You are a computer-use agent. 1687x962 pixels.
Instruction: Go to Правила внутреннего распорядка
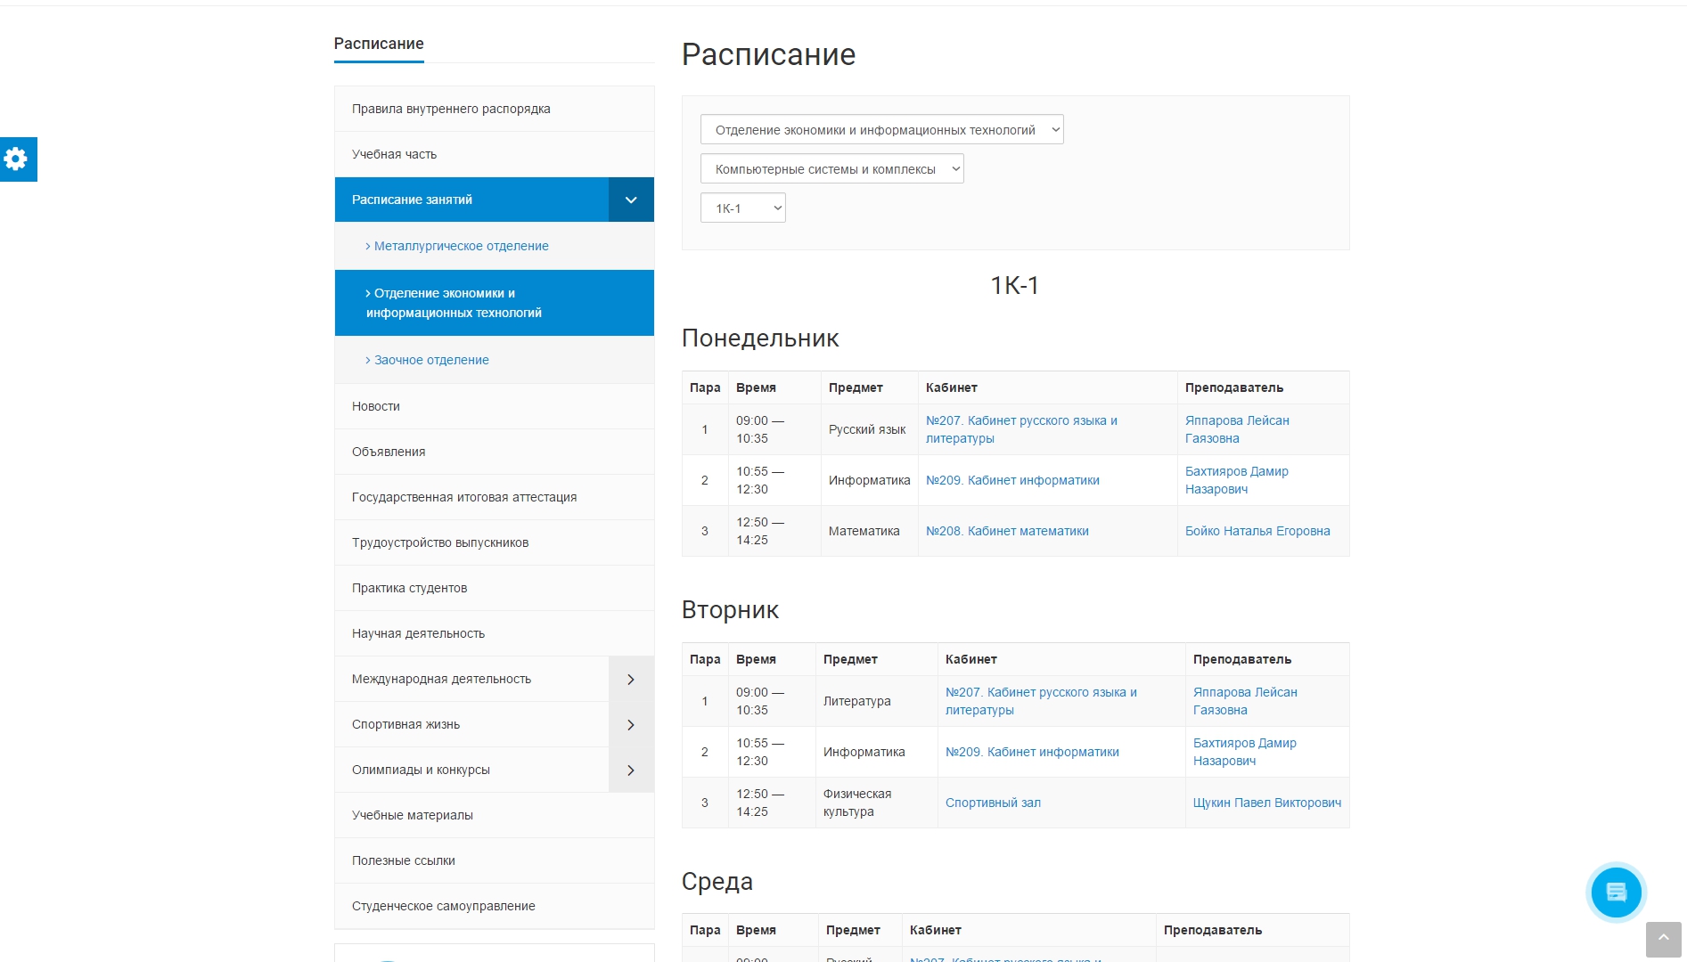pos(451,110)
